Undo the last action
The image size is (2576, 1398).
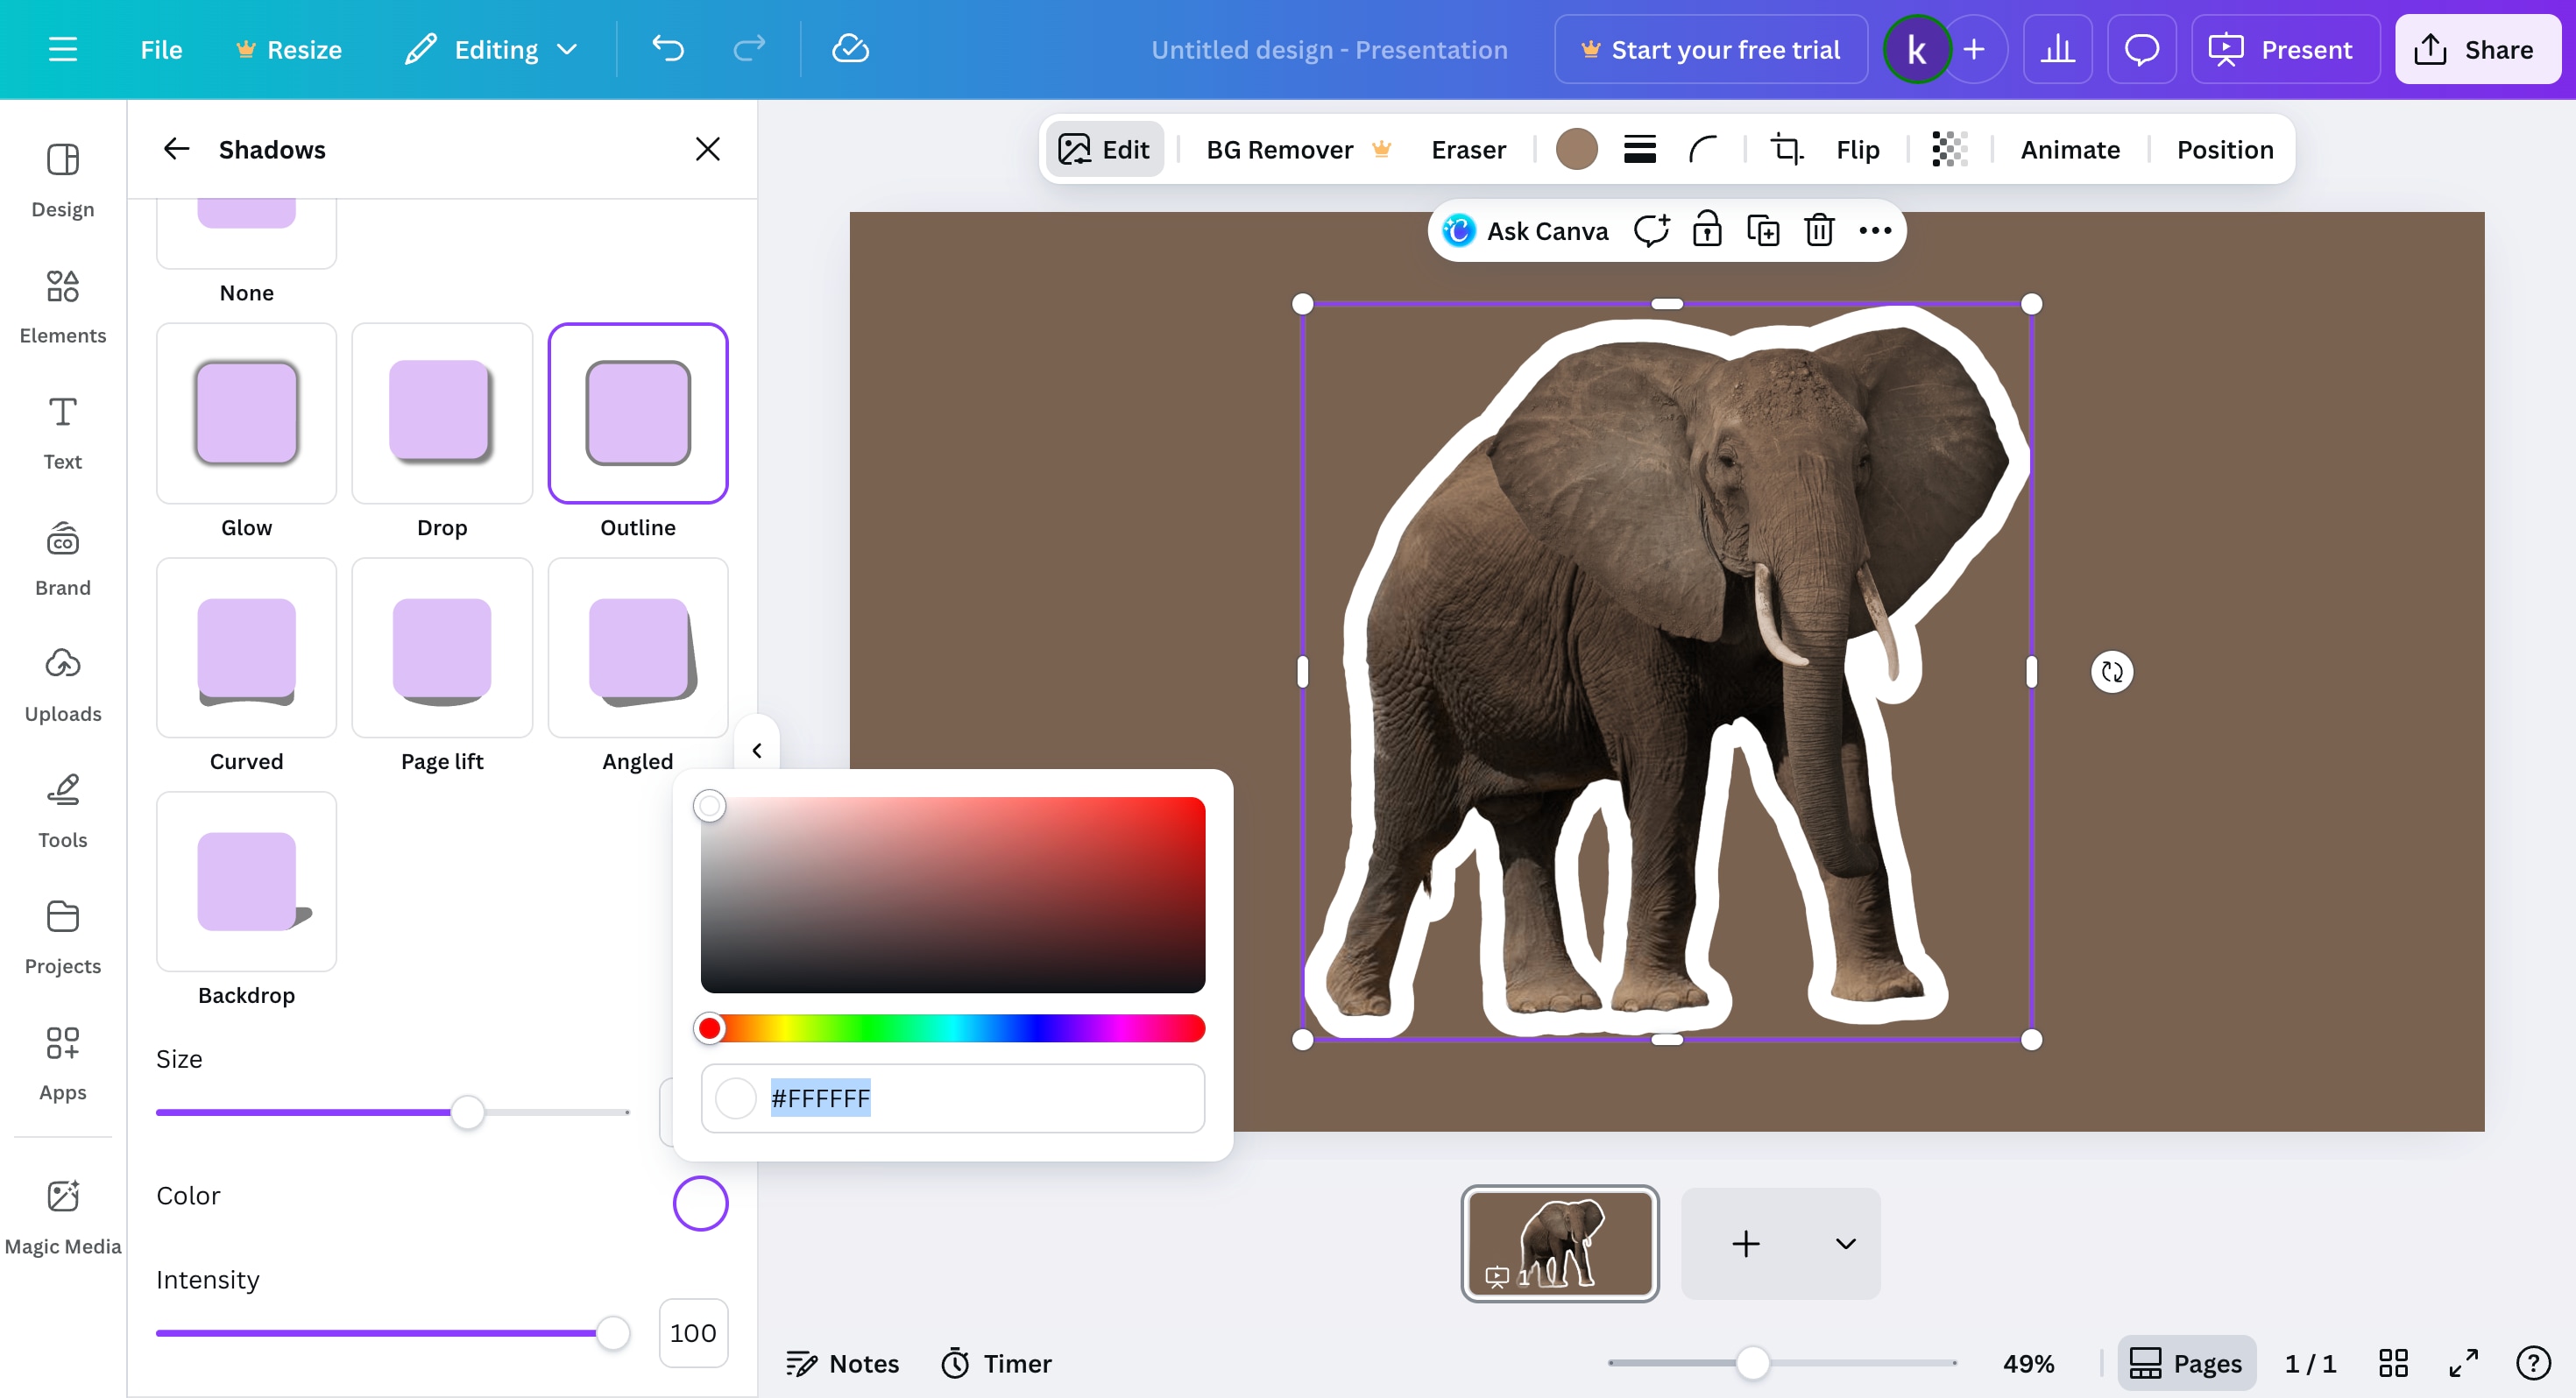coord(668,48)
